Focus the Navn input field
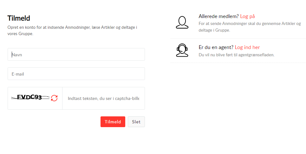 pos(76,54)
